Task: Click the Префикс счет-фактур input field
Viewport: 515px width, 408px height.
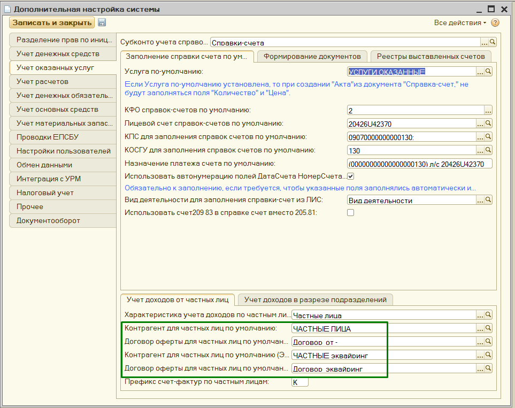Action: click(x=299, y=382)
